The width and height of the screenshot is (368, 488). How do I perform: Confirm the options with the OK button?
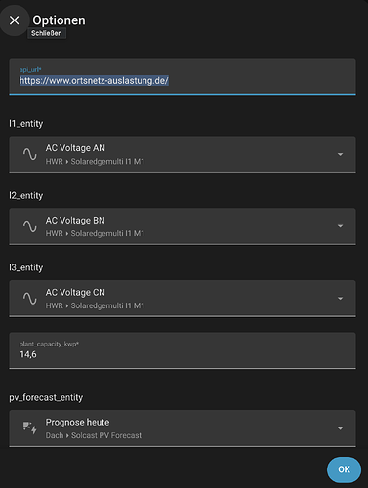[x=344, y=469]
